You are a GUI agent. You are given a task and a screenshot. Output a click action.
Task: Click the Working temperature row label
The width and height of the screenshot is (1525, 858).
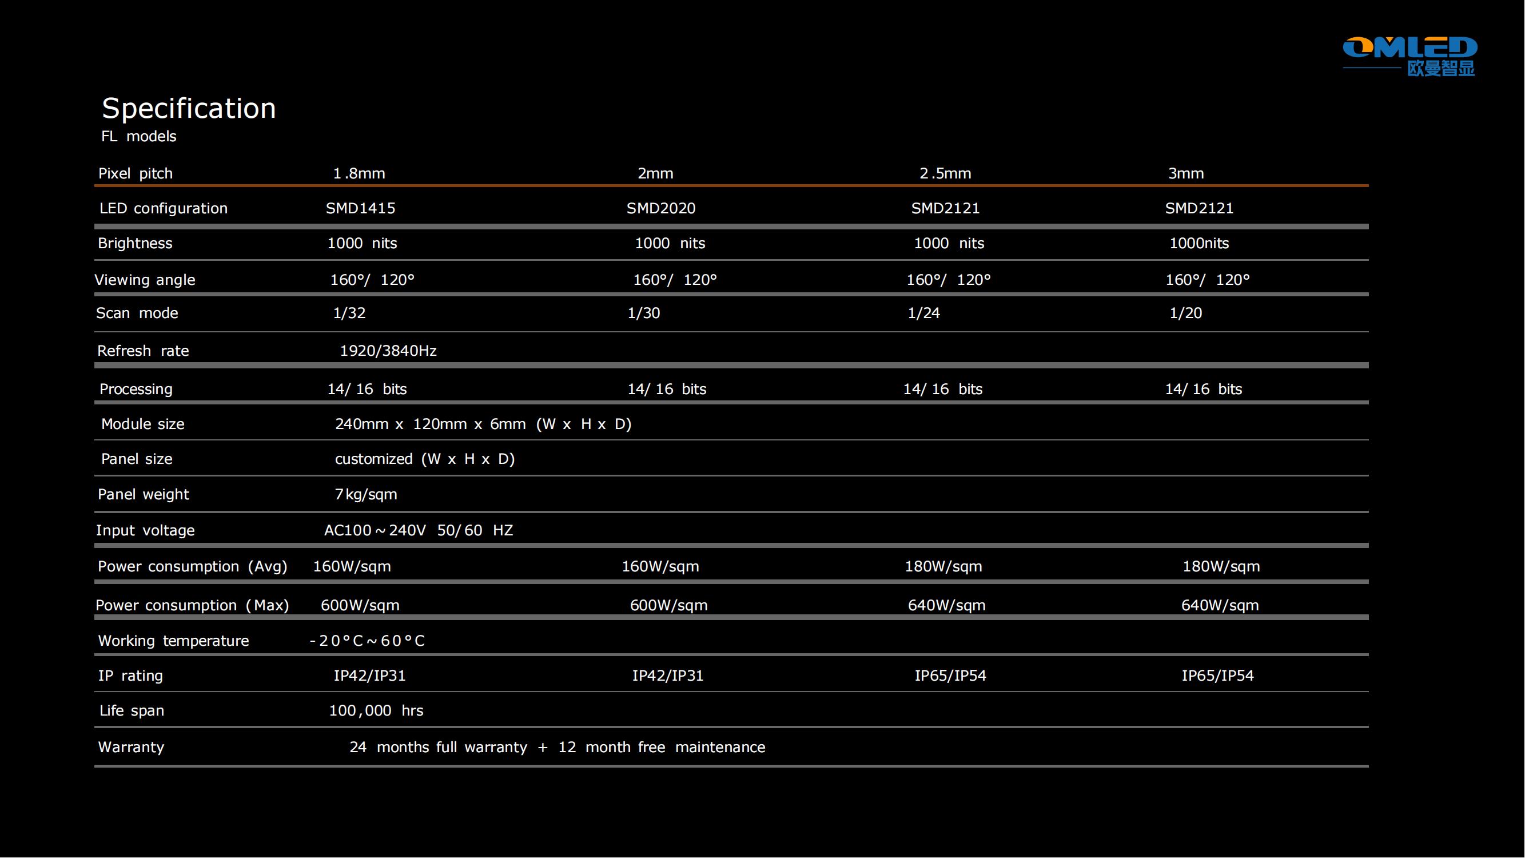(x=173, y=641)
